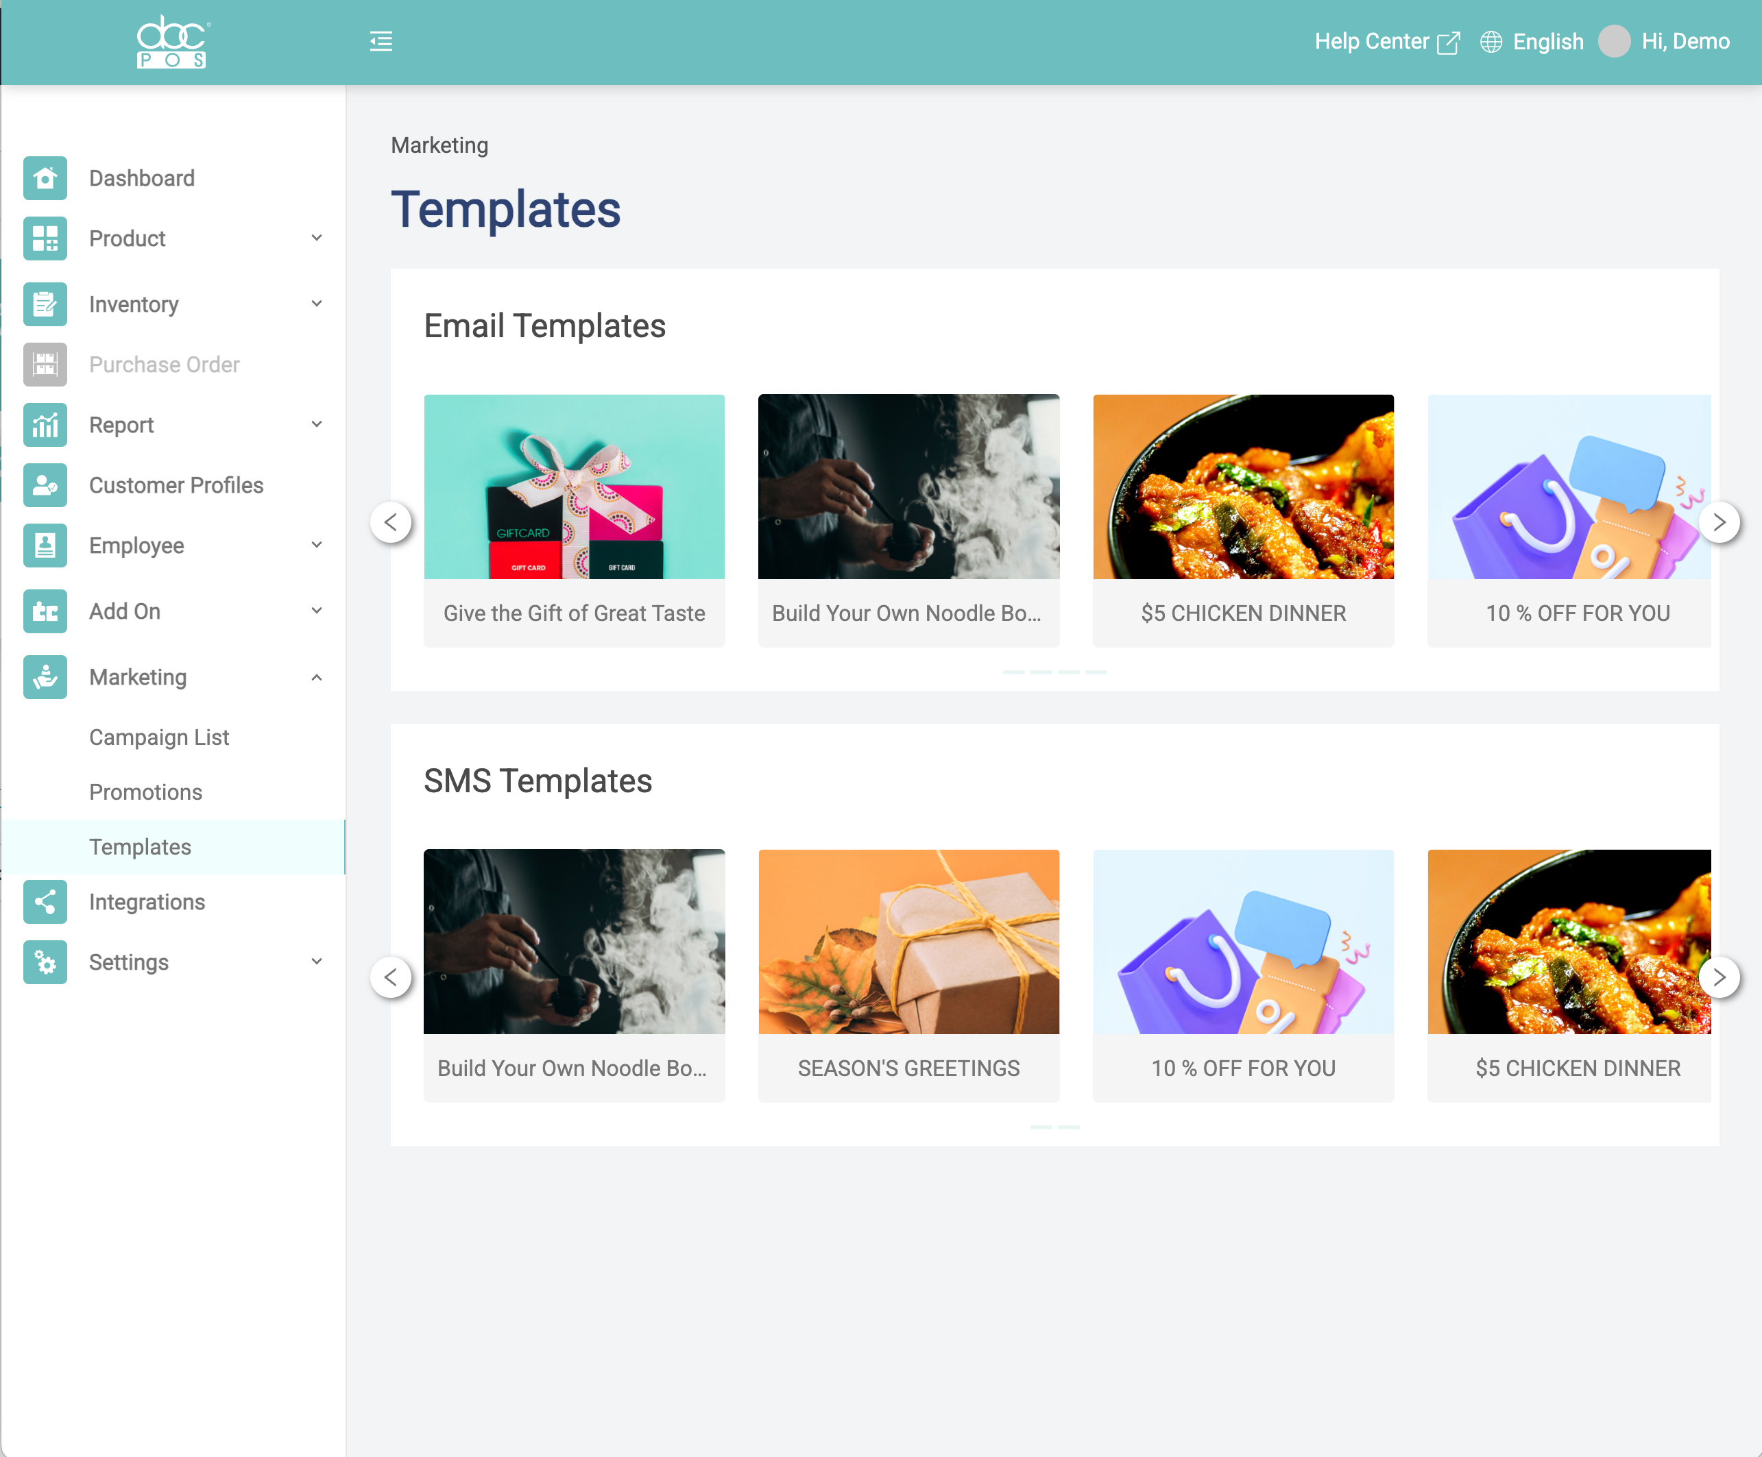
Task: Click the Product grid icon in sidebar
Action: tap(45, 238)
